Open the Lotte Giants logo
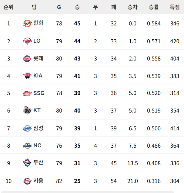 pyautogui.click(x=27, y=59)
